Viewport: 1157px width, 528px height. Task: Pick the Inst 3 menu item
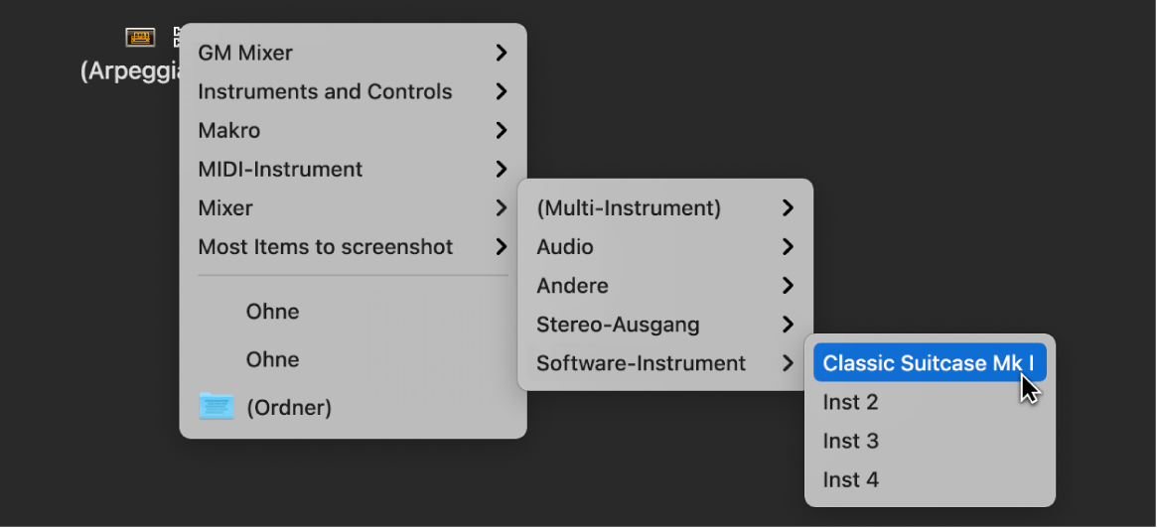851,441
